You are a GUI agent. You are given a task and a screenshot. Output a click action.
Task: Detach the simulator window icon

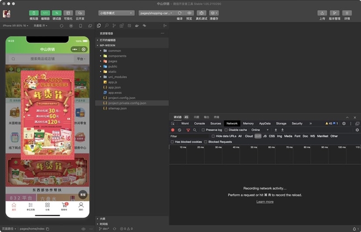[x=90, y=26]
